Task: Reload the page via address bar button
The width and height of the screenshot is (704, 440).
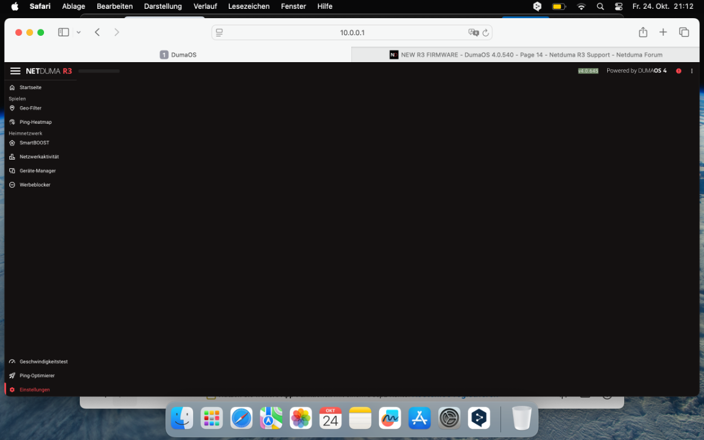Action: click(x=486, y=33)
